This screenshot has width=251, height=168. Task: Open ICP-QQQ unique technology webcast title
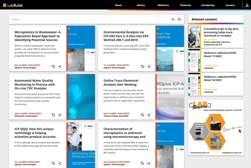[35, 133]
